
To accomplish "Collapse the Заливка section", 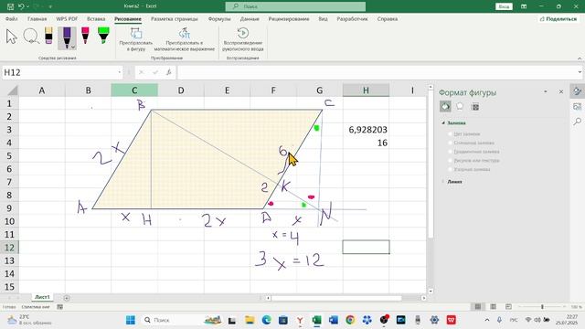I will [x=443, y=122].
